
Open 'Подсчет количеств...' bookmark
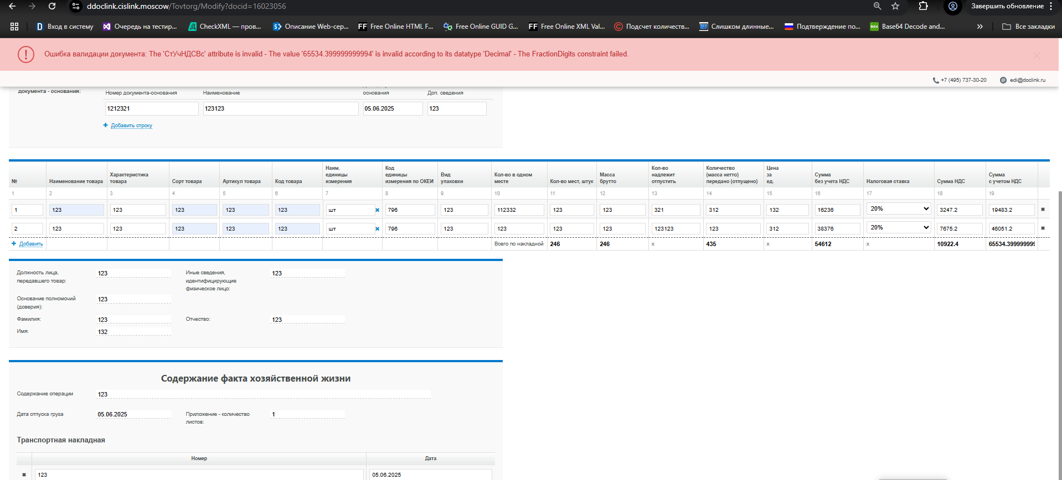[x=652, y=26]
